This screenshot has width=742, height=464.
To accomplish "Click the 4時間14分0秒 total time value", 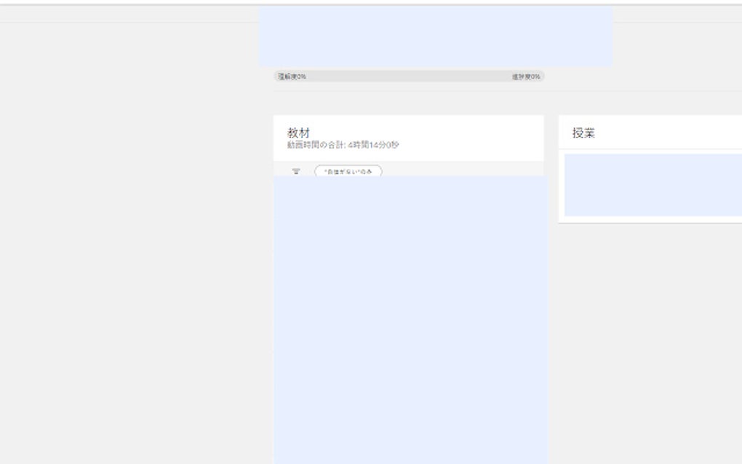I will point(373,145).
